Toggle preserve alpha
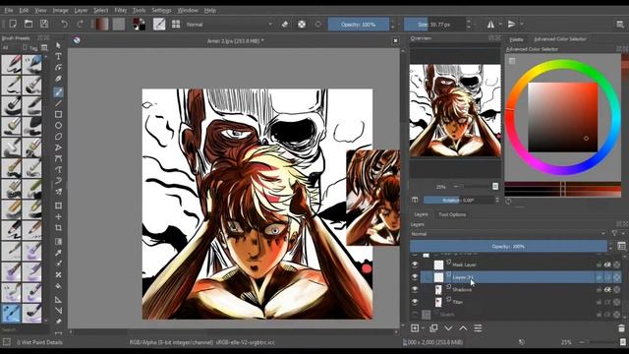Viewport: 629px width, 354px height. [302, 24]
